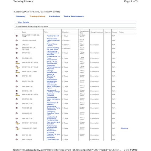Click the icon beside Road to Growth row
This screenshot has height=151, width=151.
[x=17, y=36]
